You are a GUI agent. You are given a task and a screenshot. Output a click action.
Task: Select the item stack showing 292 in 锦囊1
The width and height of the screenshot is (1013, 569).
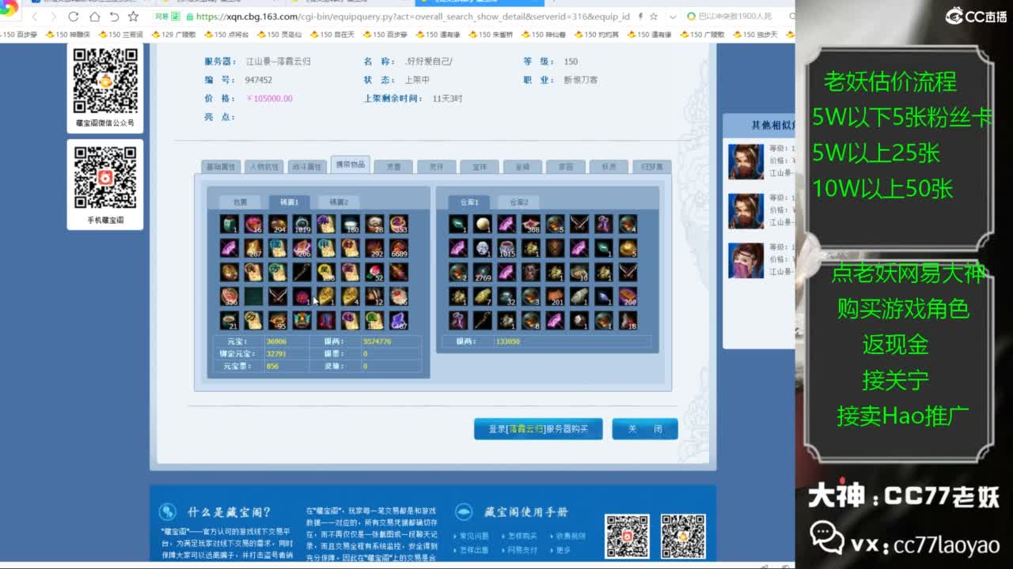pos(374,248)
